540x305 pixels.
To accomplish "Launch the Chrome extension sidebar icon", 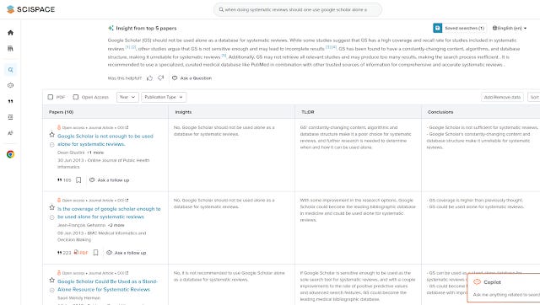I will (x=10, y=154).
